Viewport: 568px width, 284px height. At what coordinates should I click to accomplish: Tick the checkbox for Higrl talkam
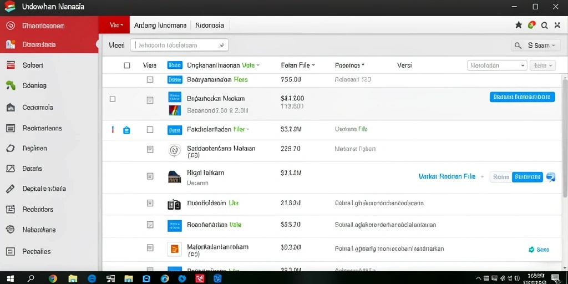tap(150, 176)
